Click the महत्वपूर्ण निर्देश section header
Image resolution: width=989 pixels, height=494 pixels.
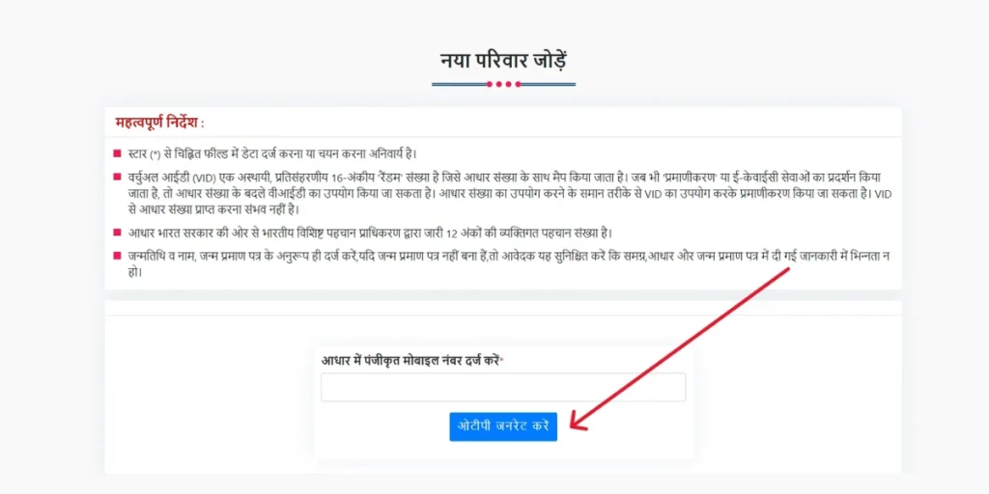160,123
